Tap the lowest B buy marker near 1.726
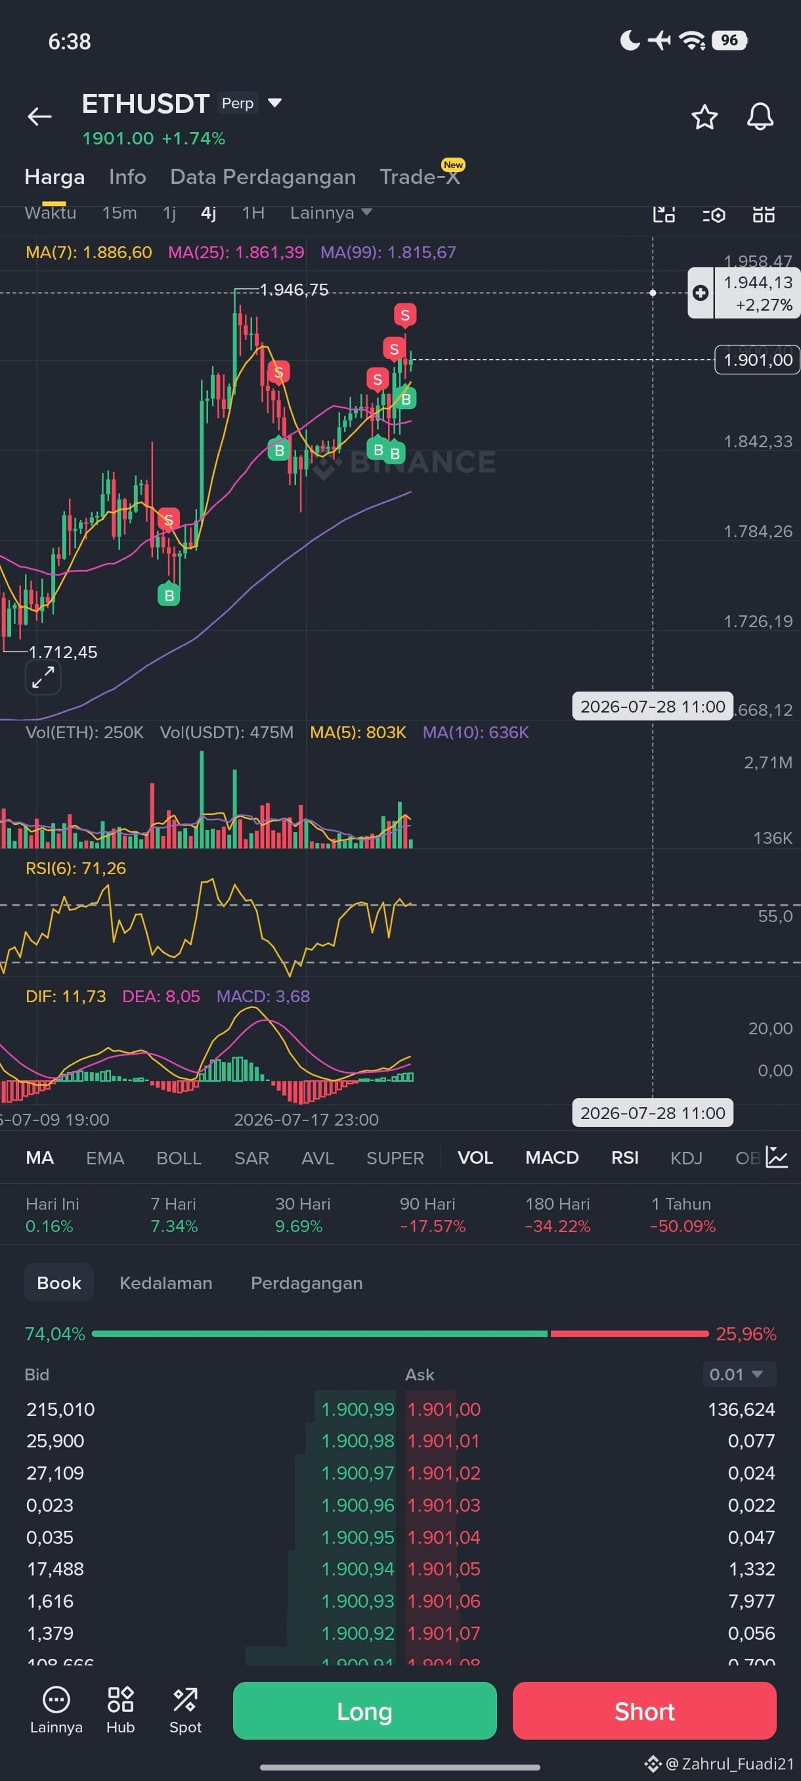This screenshot has width=801, height=1781. coord(169,594)
